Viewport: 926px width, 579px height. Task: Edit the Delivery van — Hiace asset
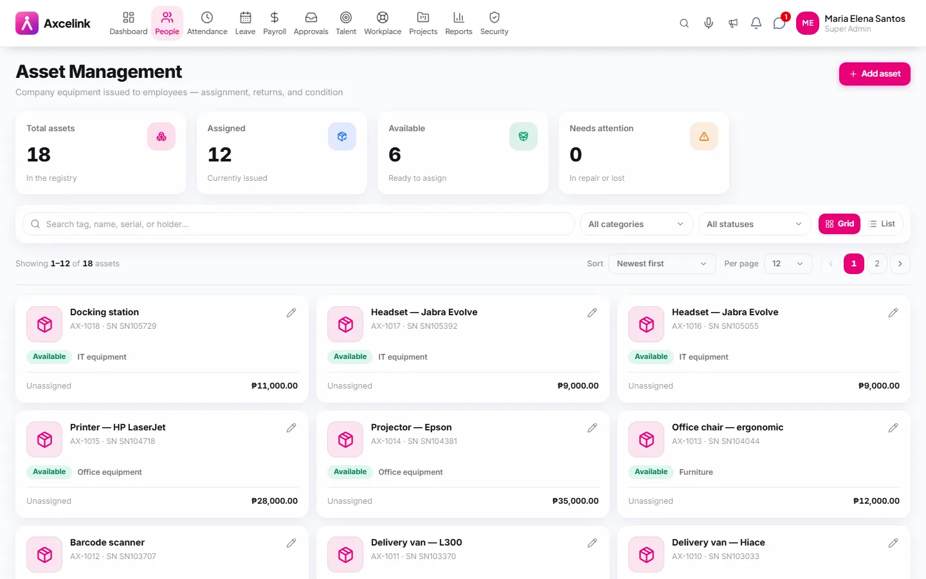893,543
